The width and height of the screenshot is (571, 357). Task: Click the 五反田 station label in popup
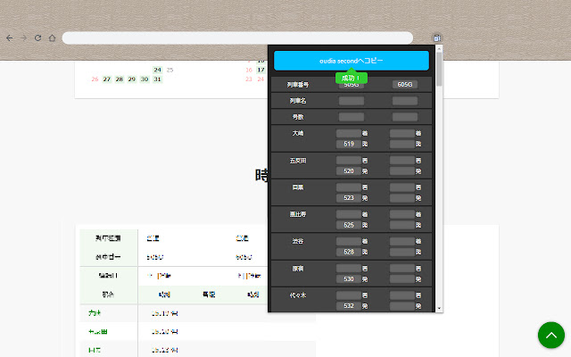click(298, 161)
